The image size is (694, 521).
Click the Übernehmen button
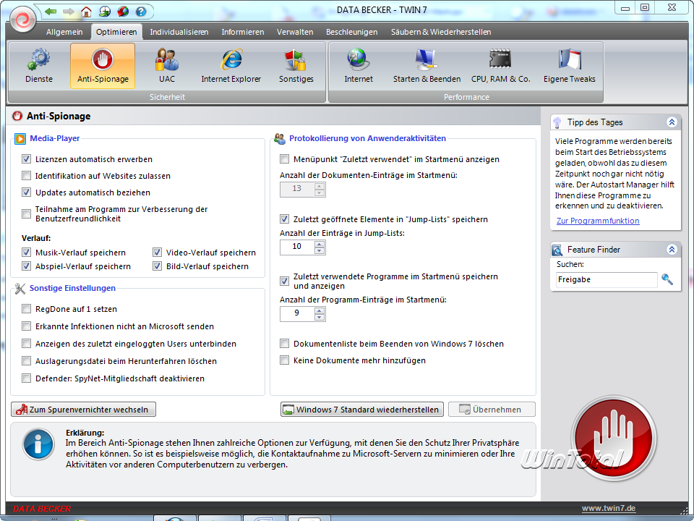point(492,410)
